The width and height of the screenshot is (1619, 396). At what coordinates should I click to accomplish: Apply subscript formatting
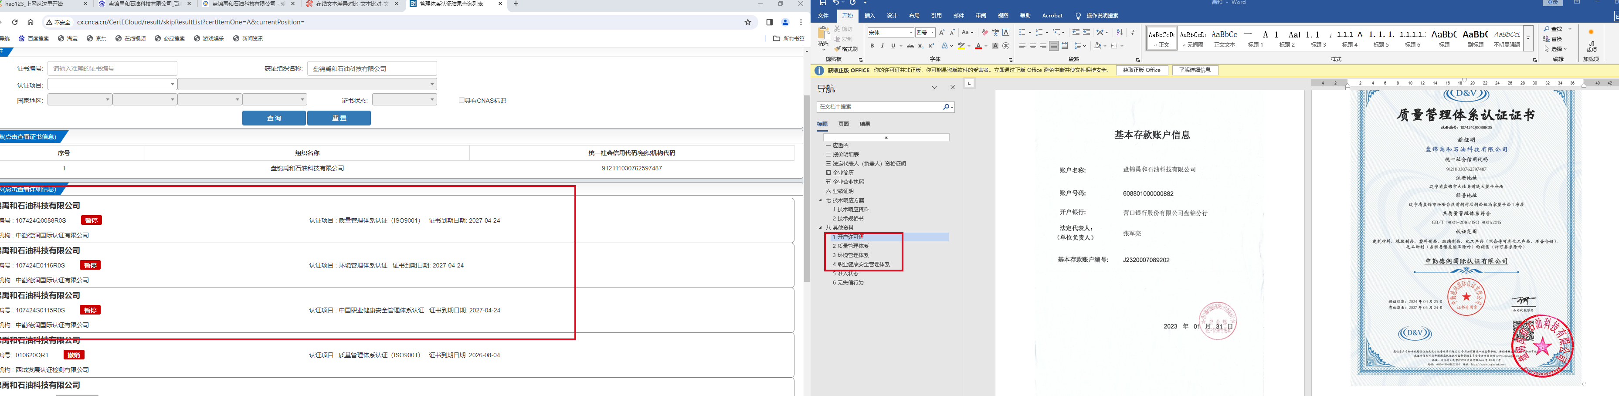(x=921, y=46)
